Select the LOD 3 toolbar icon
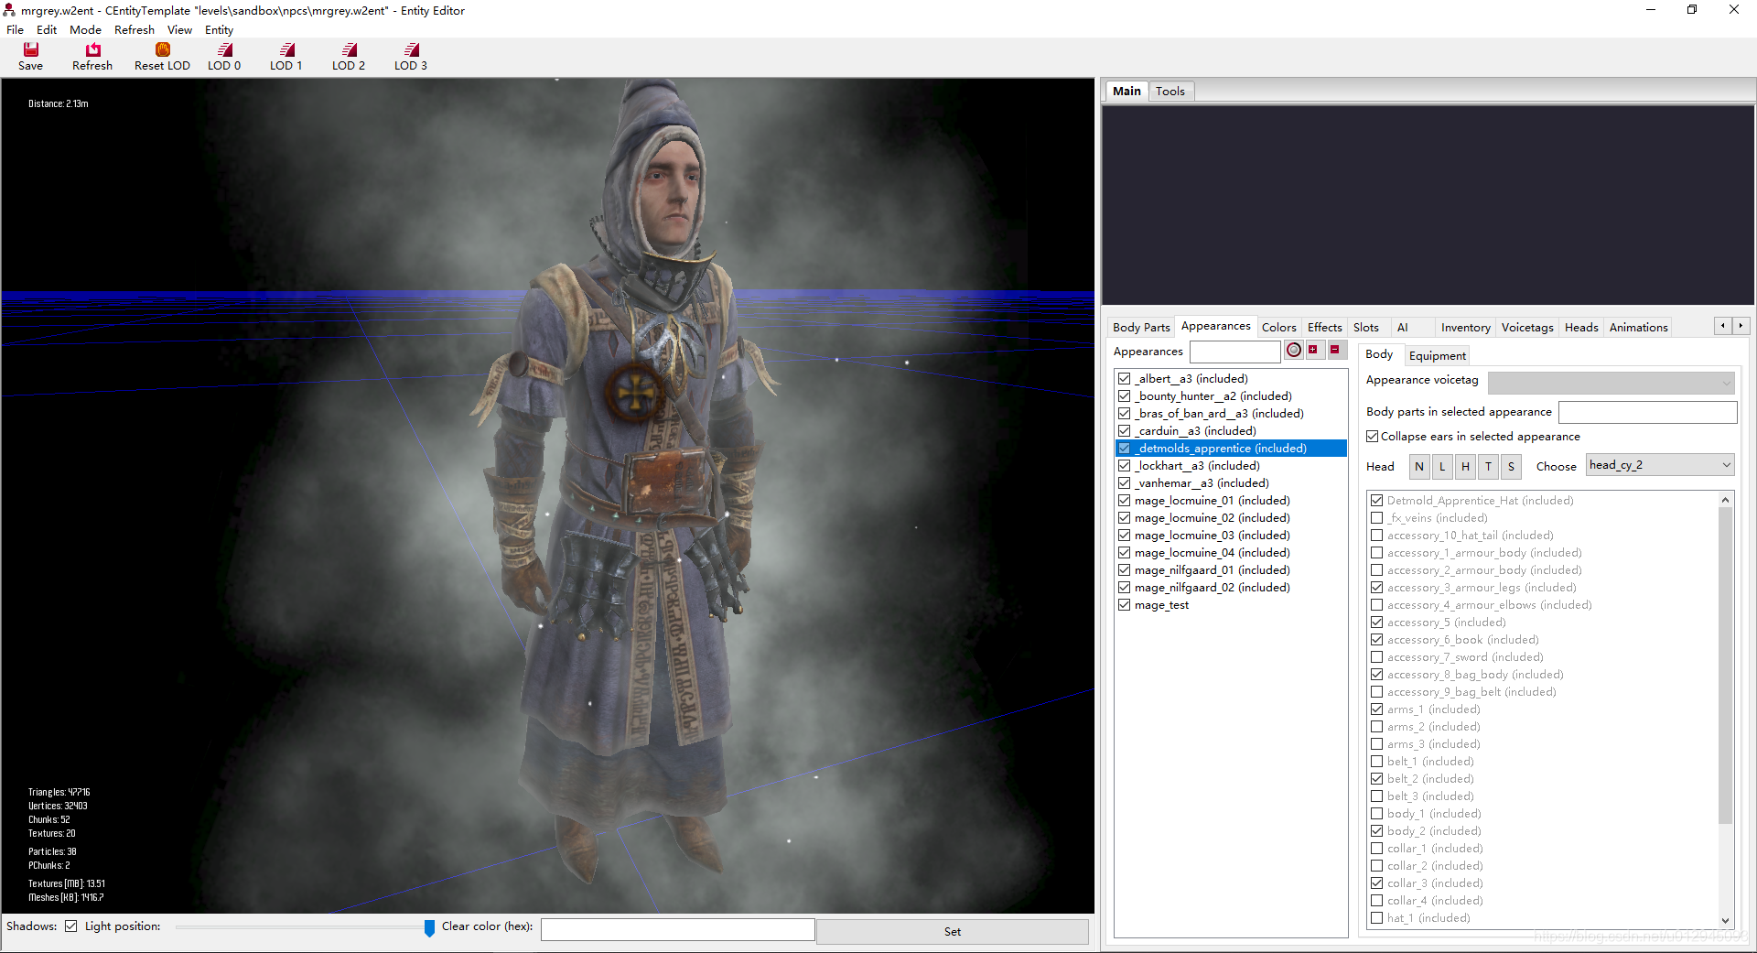1757x953 pixels. (412, 49)
